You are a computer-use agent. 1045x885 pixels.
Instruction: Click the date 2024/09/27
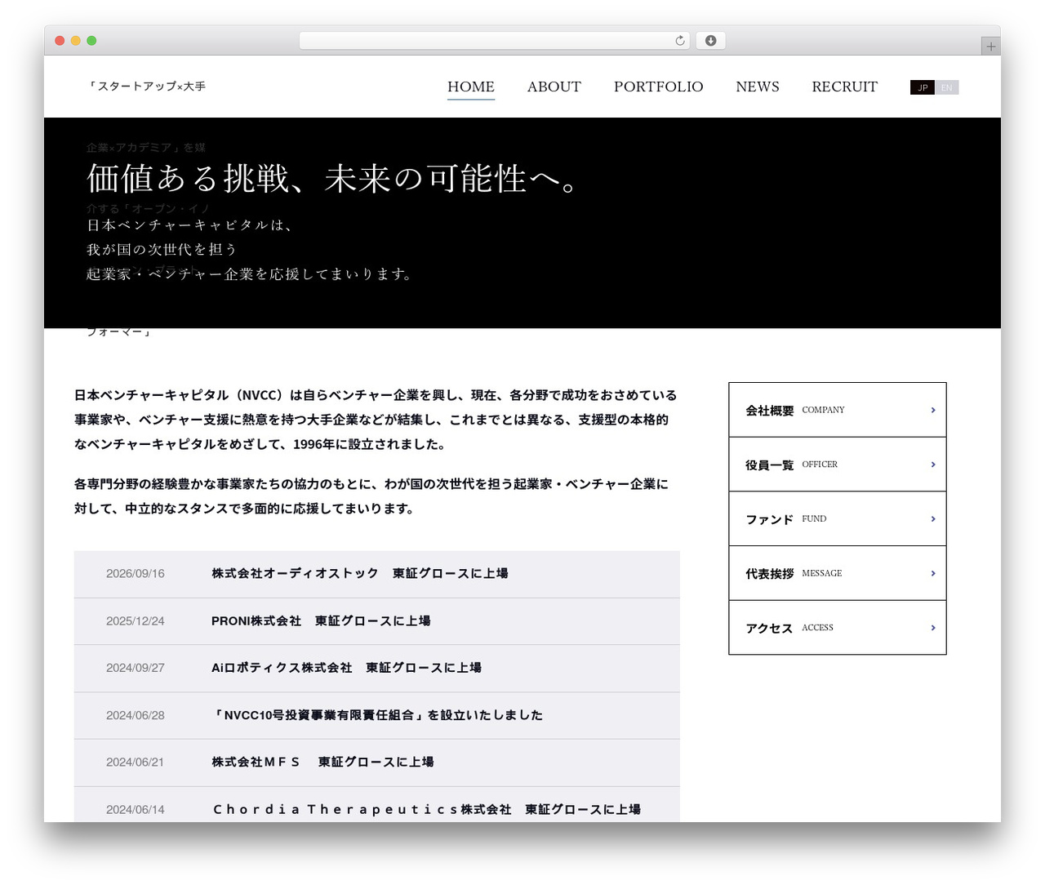pos(136,668)
